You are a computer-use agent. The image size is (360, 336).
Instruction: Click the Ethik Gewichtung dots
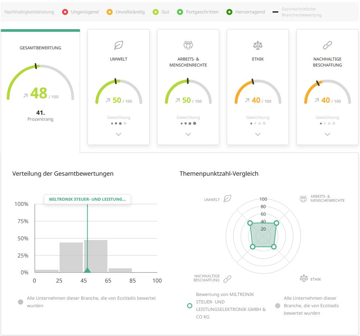pyautogui.click(x=258, y=123)
